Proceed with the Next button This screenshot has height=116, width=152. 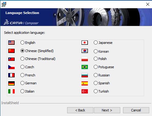107,110
